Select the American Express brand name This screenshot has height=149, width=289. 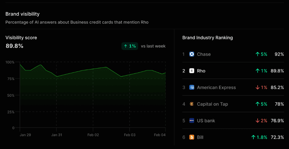pyautogui.click(x=216, y=87)
